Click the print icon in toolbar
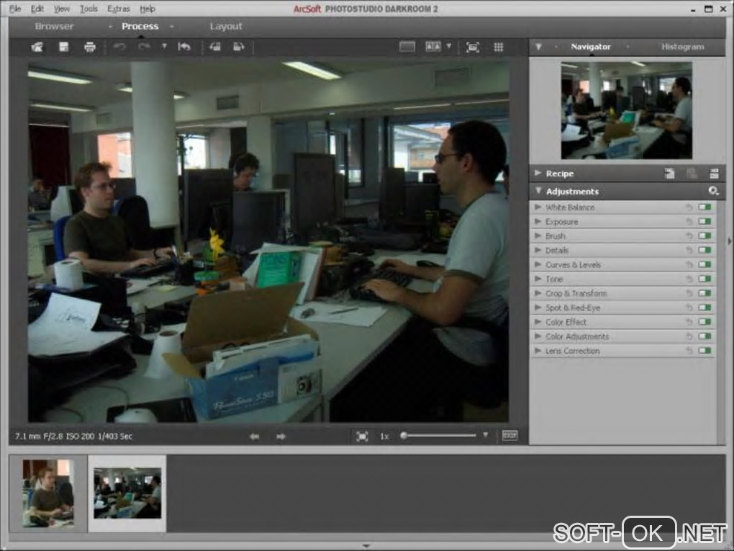This screenshot has width=734, height=551. [89, 47]
